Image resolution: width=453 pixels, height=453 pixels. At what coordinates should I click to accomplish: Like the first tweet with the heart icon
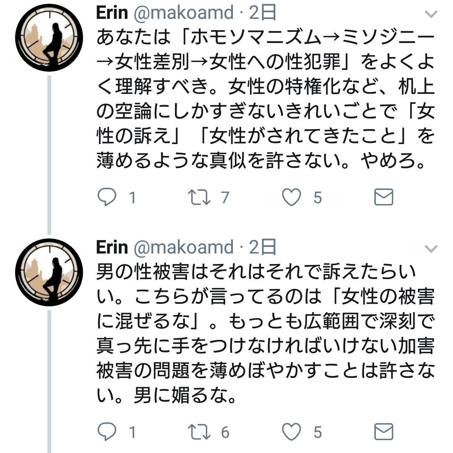coord(292,197)
